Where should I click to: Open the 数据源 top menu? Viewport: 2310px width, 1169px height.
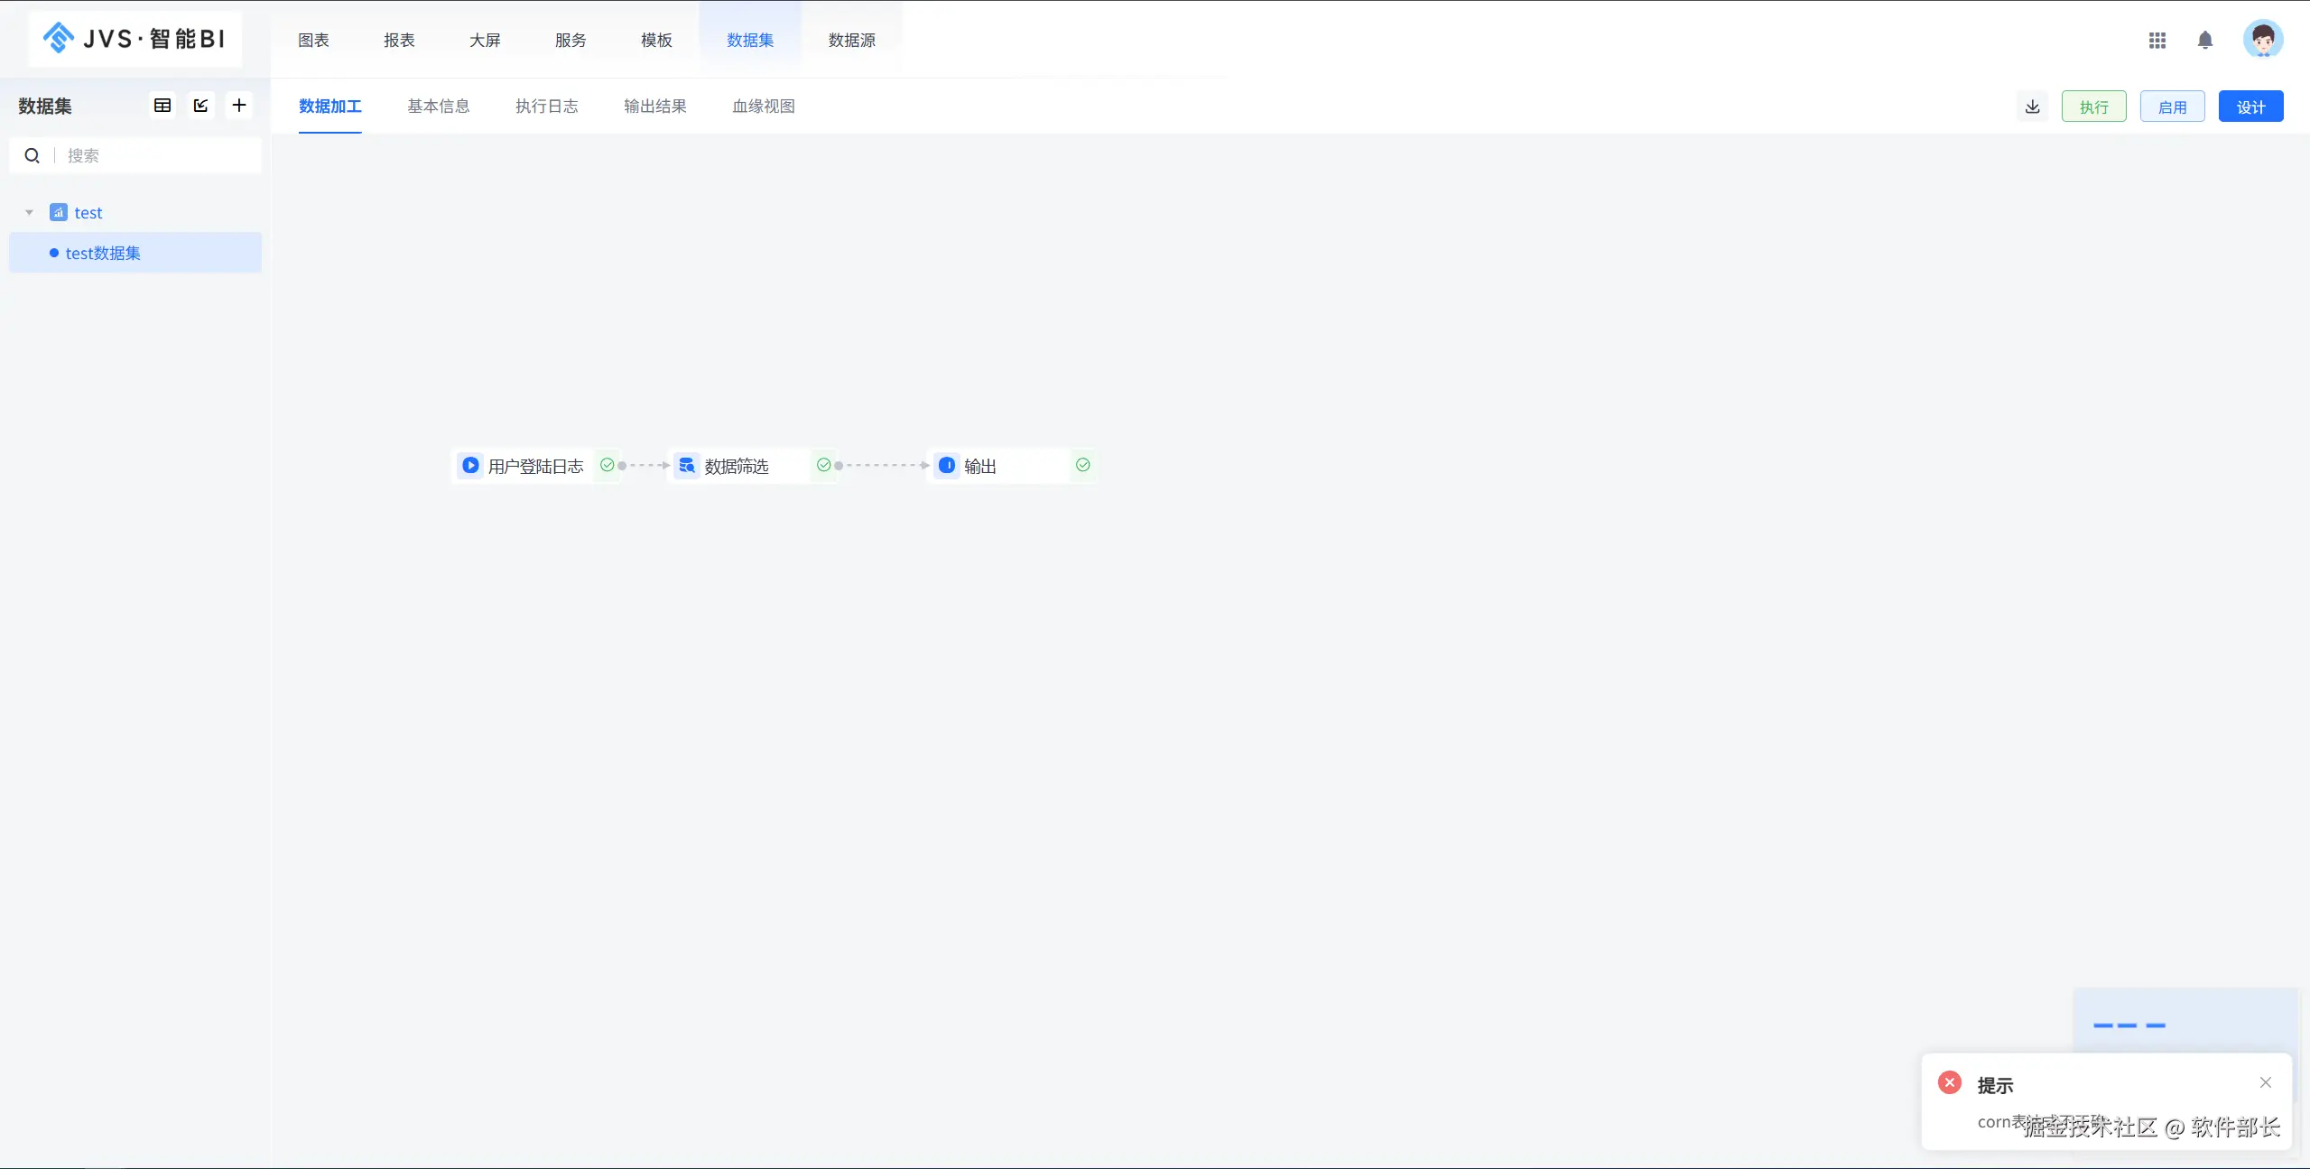[x=851, y=40]
